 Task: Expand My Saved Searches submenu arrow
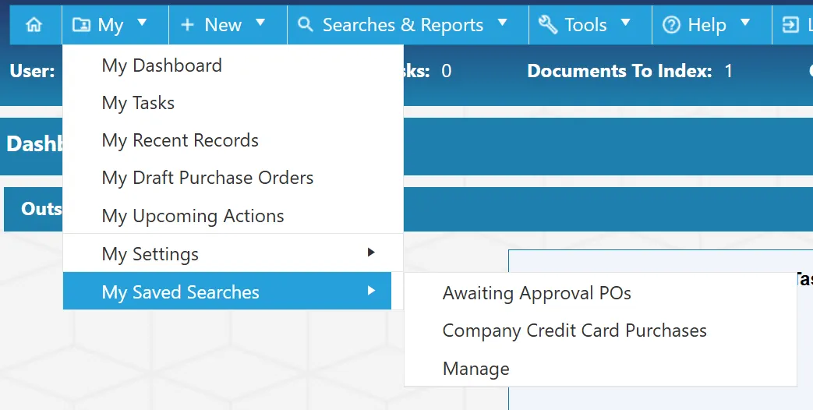pos(371,291)
